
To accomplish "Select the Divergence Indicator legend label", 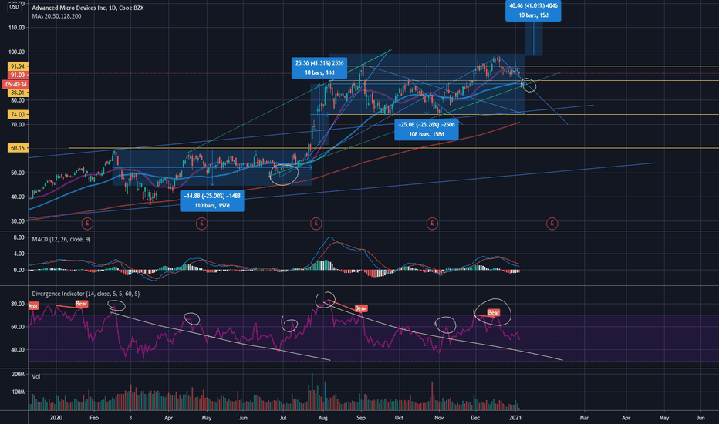I will (86, 294).
